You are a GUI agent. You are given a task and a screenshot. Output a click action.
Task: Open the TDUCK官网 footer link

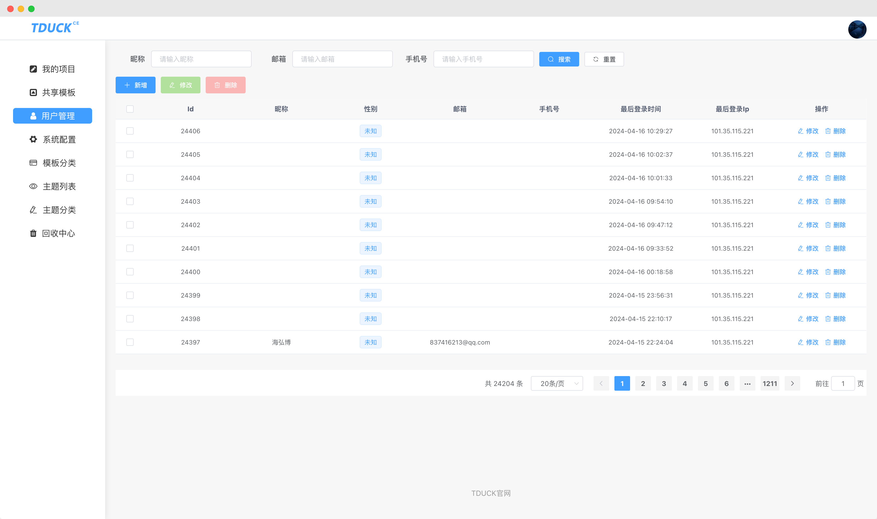coord(491,493)
